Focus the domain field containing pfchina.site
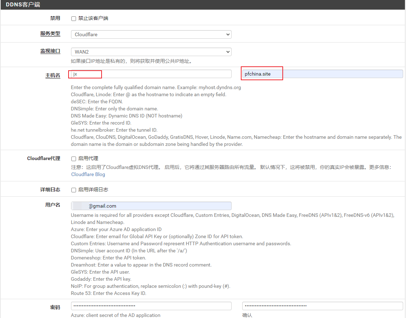The height and width of the screenshot is (318, 406). (322, 74)
